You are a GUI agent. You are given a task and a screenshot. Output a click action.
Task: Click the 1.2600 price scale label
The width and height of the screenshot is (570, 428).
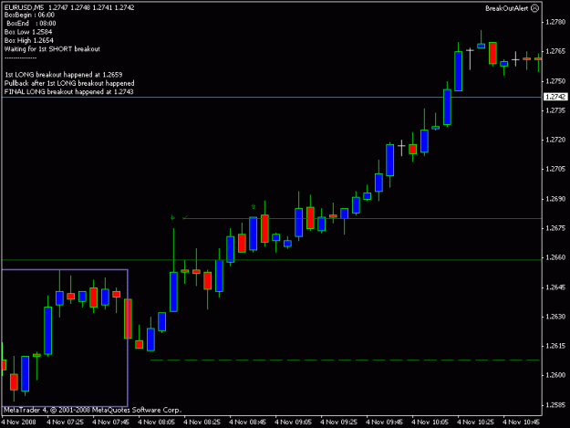pos(555,375)
